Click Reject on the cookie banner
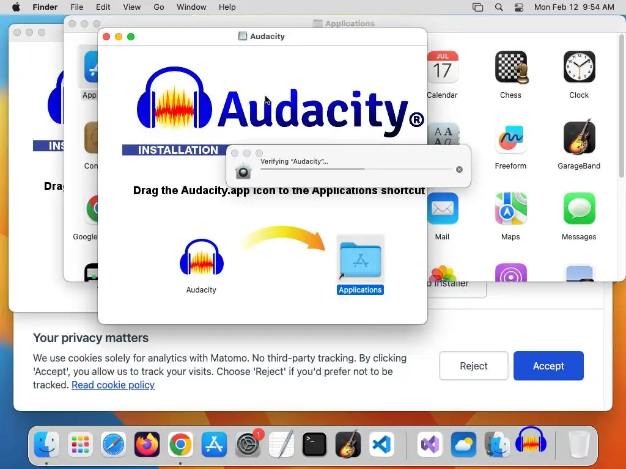 tap(474, 366)
